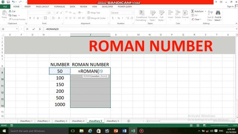This screenshot has width=238, height=134.
Task: Open File Explorer from taskbar
Action: coord(81,131)
